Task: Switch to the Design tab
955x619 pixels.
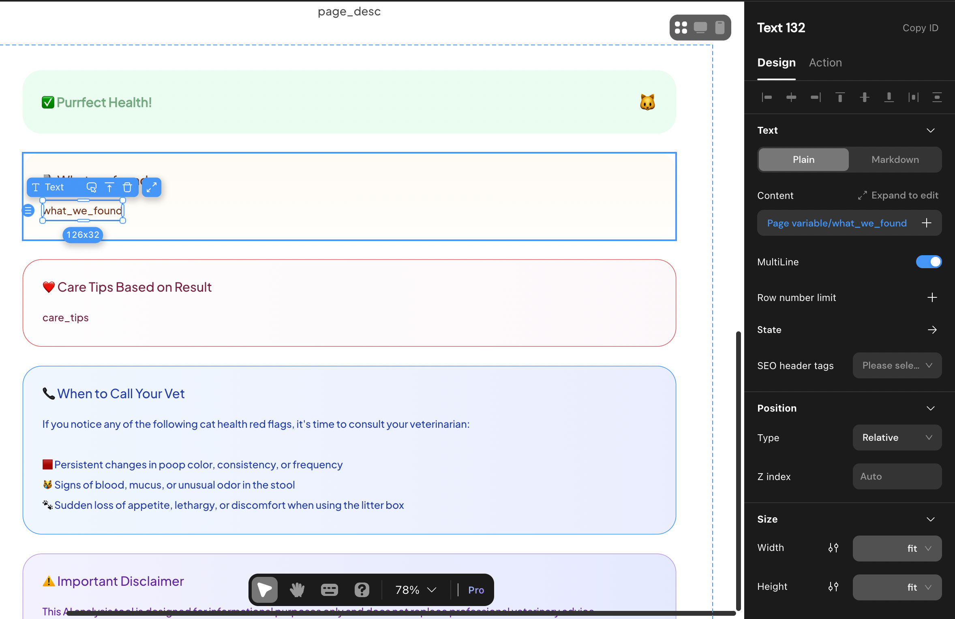Action: click(x=776, y=62)
